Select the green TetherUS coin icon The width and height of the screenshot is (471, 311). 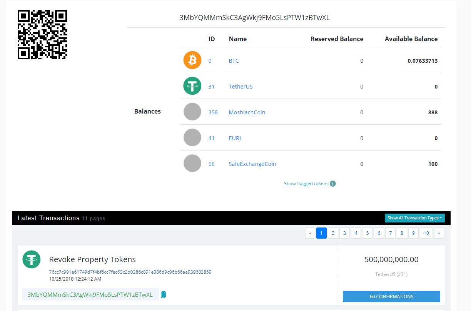[192, 86]
